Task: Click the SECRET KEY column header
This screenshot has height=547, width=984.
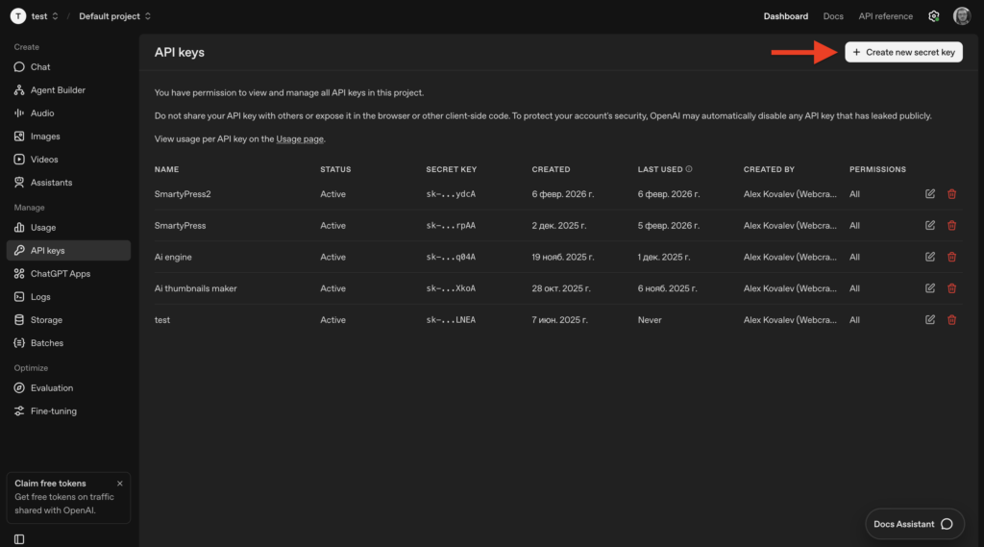Action: click(452, 169)
